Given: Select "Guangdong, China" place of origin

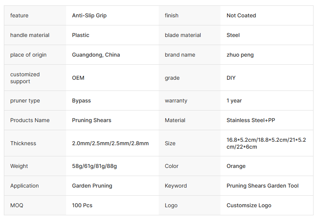Looking at the screenshot, I should click(x=96, y=55).
